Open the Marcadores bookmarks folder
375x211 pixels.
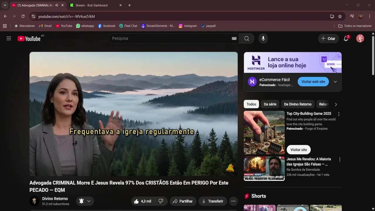tap(24, 26)
